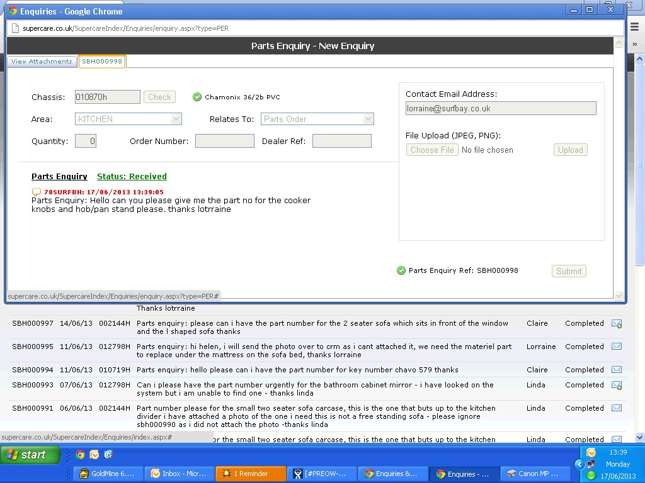Viewport: 645px width, 483px height.
Task: Switch to the View Attachments tab
Action: [42, 62]
